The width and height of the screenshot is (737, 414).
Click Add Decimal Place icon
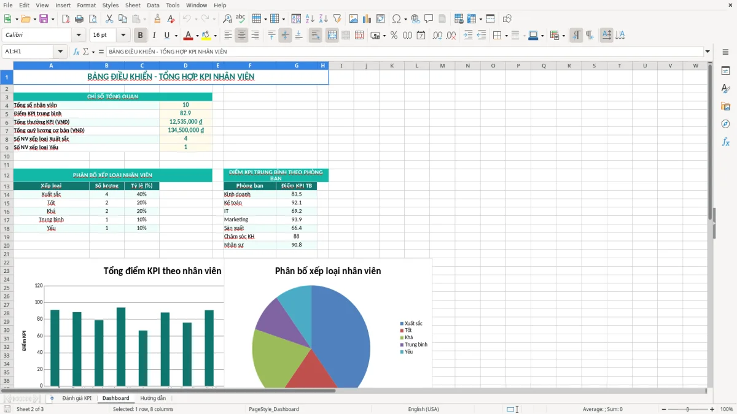[437, 36]
